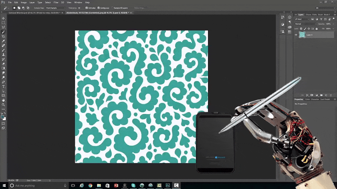Open the Sample Size dropdown

point(55,8)
